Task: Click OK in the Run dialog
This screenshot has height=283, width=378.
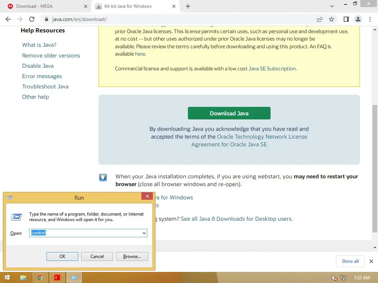Action: point(62,256)
